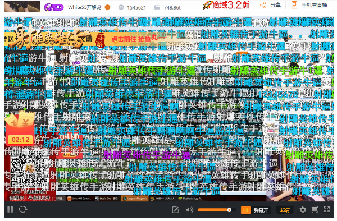The image size is (337, 221).
Task: Click the fish weight value 748.86t
Action: click(172, 8)
